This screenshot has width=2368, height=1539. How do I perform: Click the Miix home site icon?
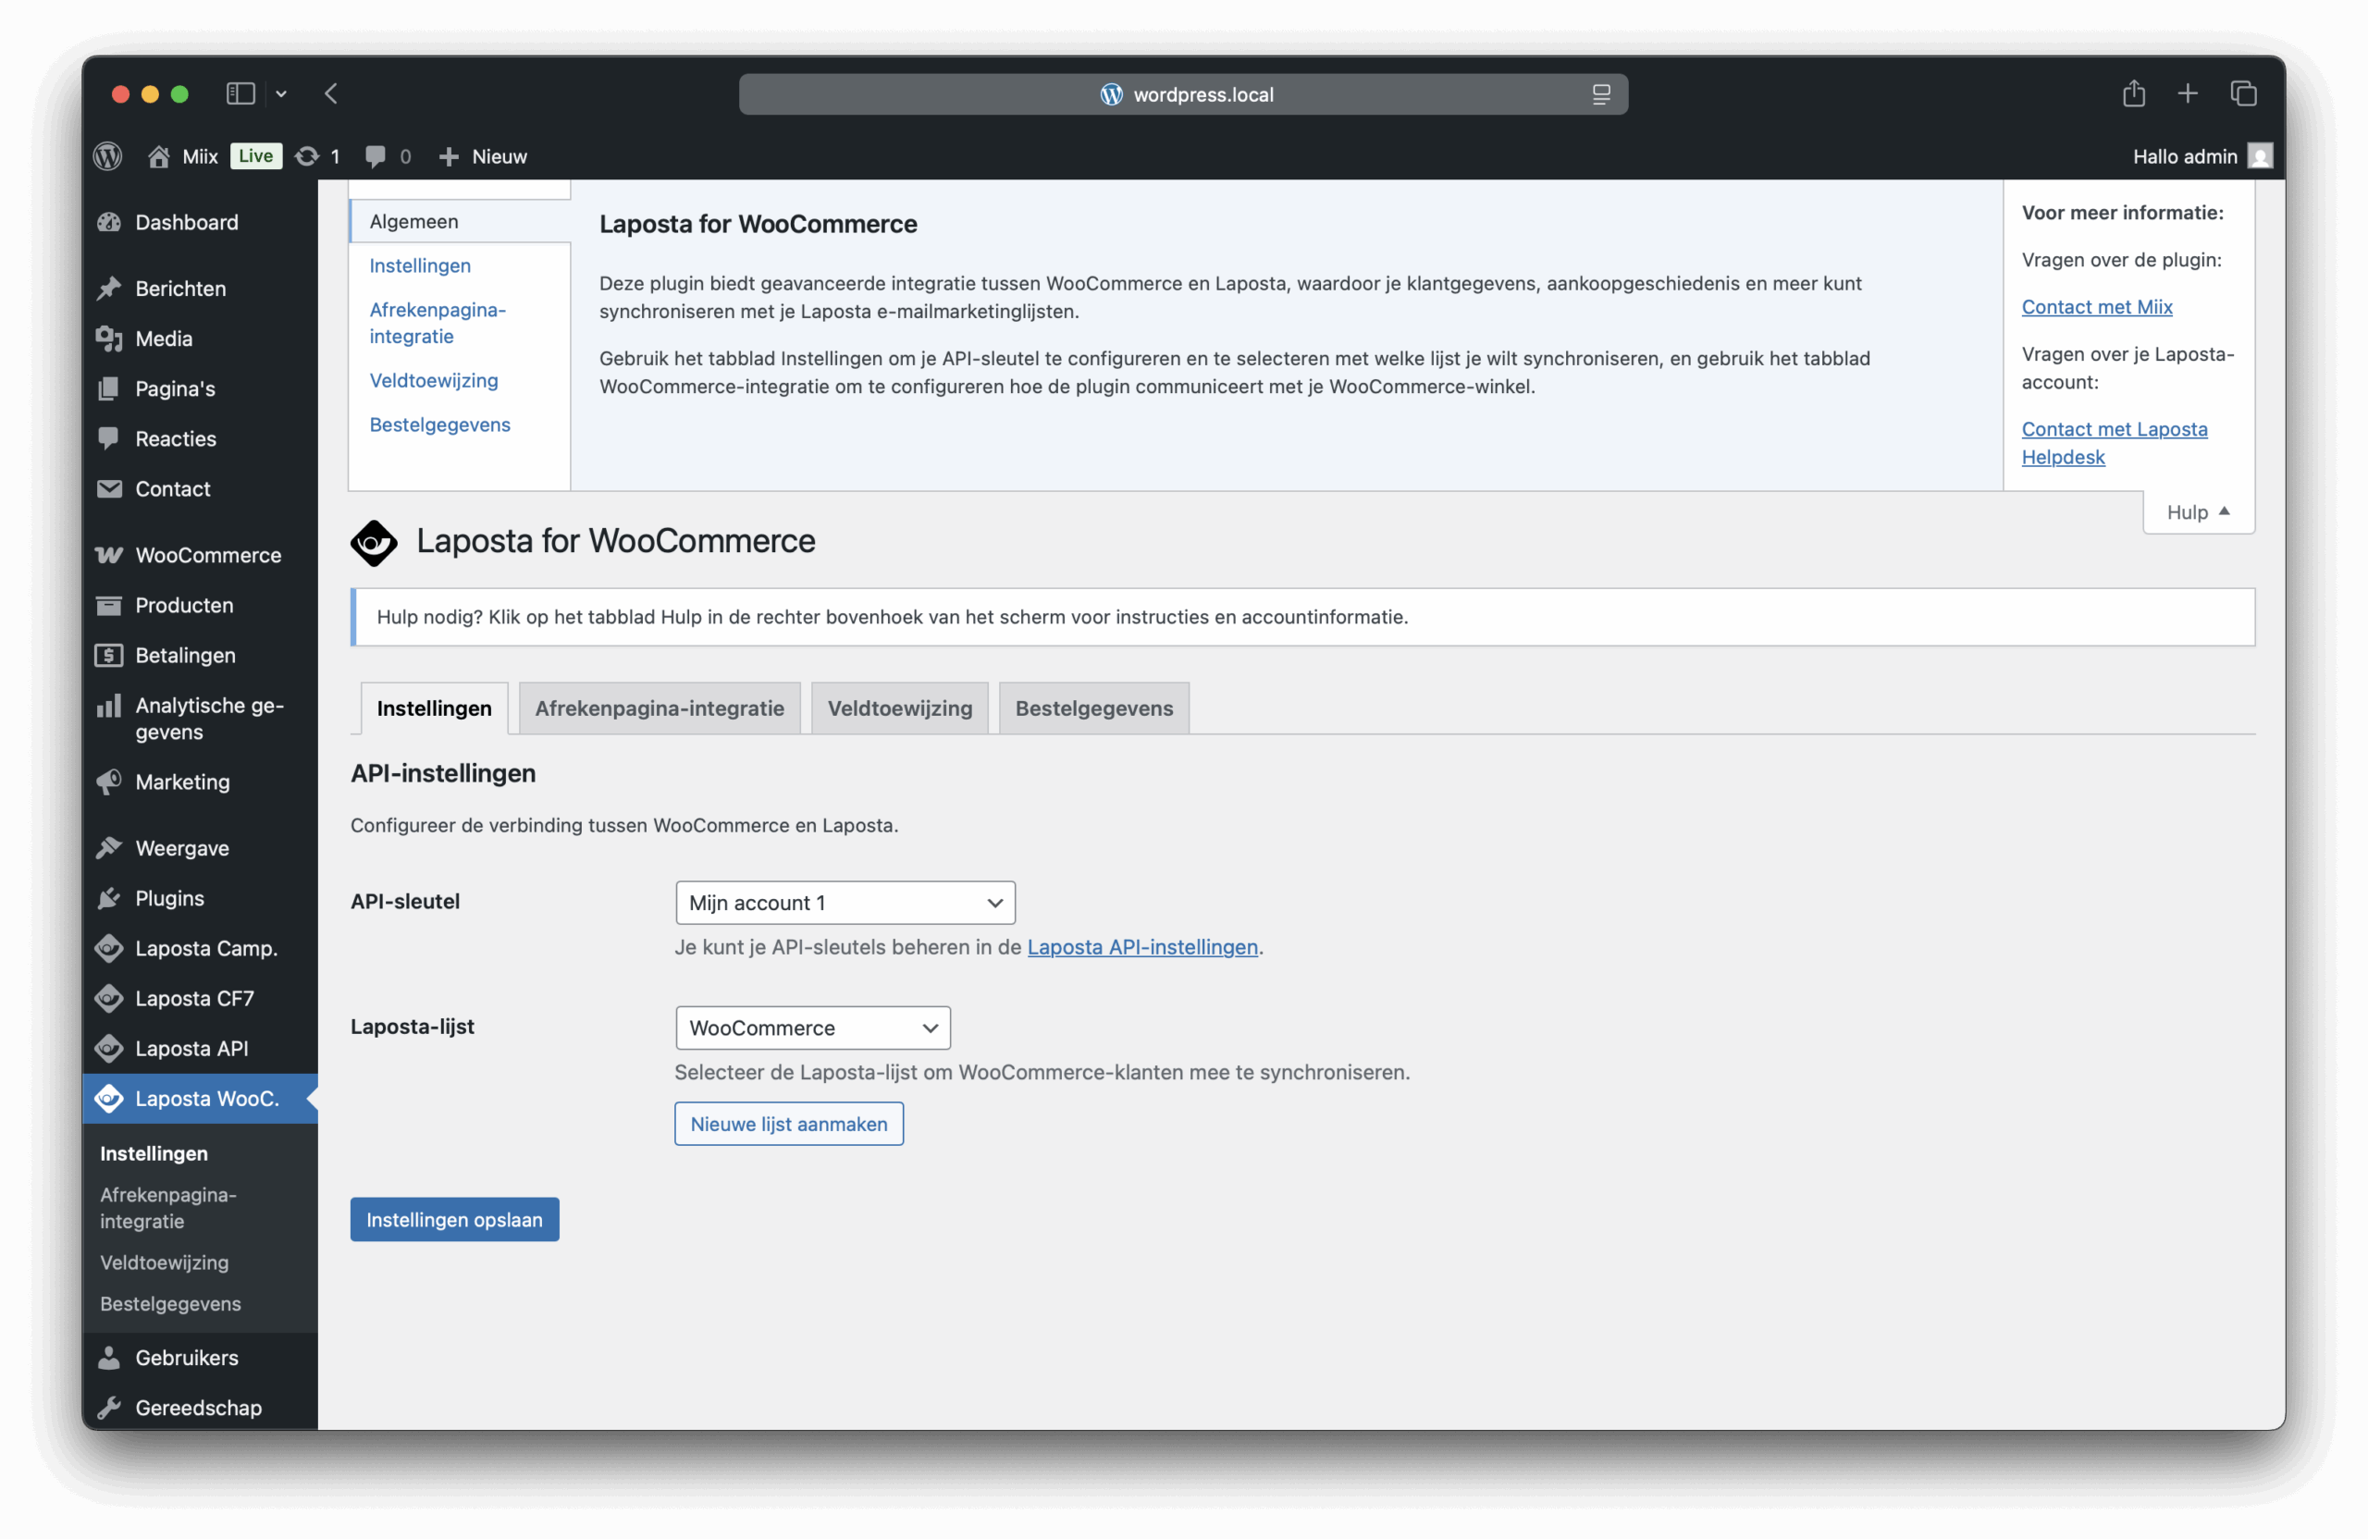(158, 156)
